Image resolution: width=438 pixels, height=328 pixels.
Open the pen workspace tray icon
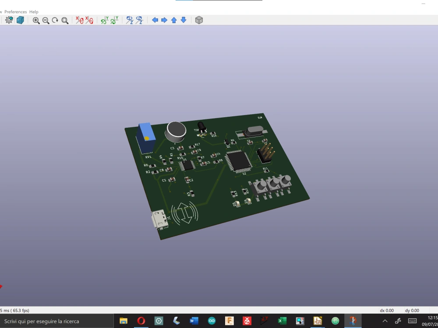point(398,321)
